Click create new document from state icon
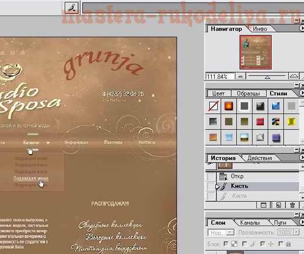The height and width of the screenshot is (254, 304). pyautogui.click(x=263, y=205)
